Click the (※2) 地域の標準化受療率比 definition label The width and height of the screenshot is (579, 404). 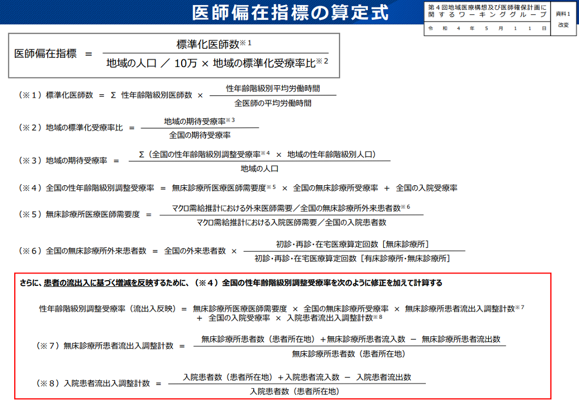click(x=70, y=127)
